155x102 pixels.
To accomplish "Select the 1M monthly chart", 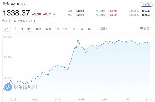I will pyautogui.click(x=90, y=29).
